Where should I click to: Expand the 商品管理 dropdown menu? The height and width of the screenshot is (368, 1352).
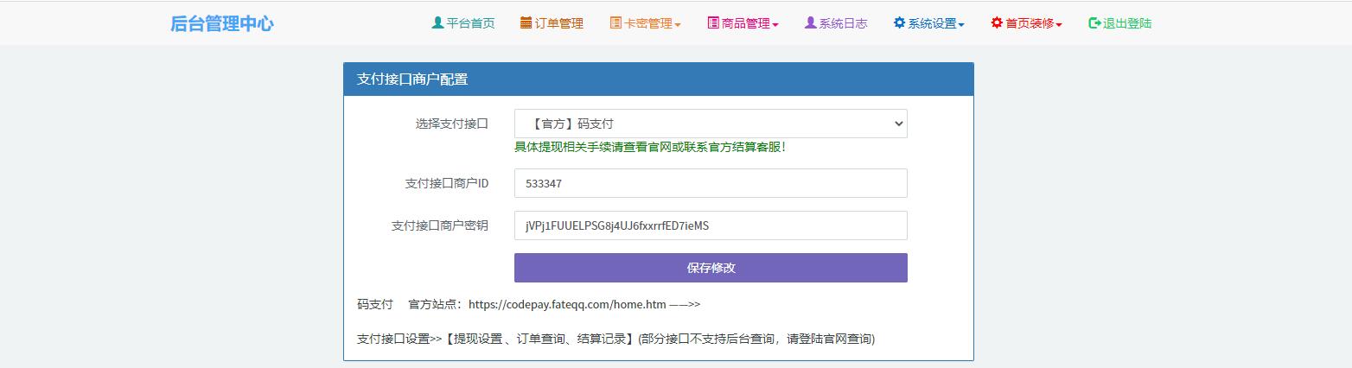[743, 23]
